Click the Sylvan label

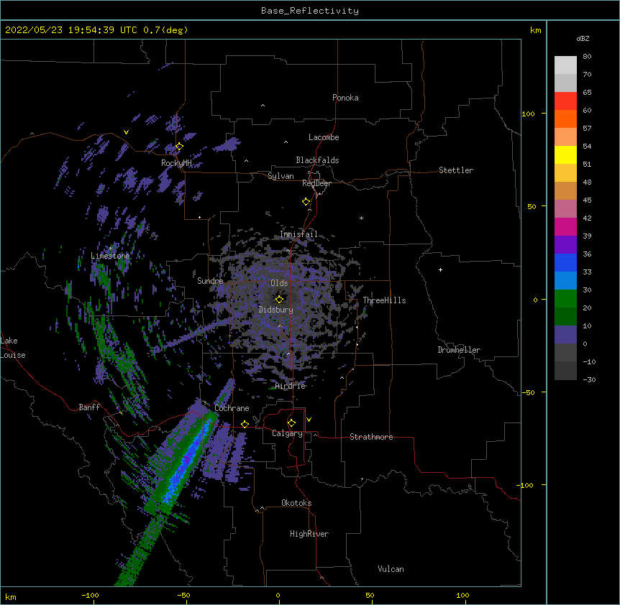pyautogui.click(x=281, y=176)
